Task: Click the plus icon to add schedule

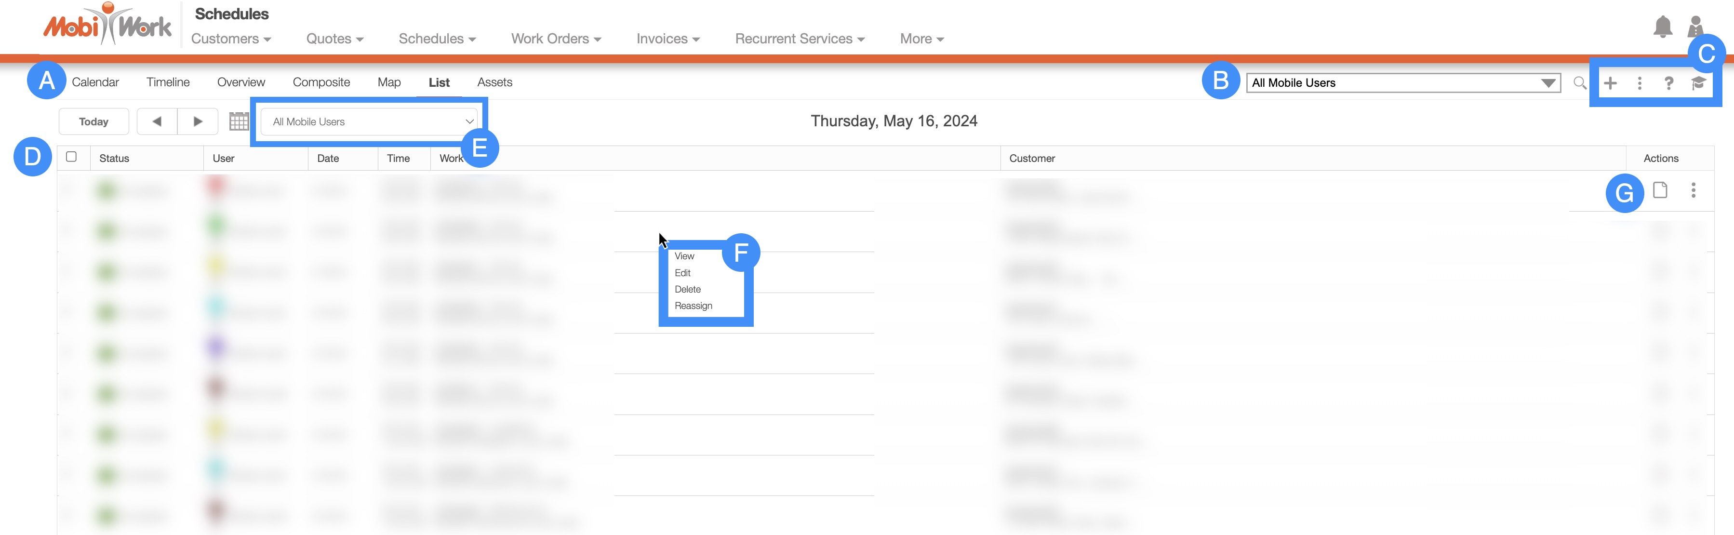Action: pyautogui.click(x=1610, y=83)
